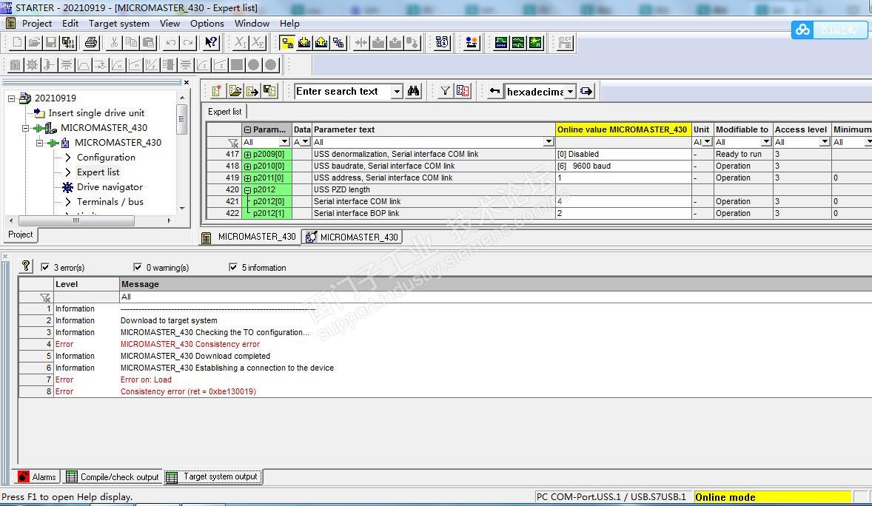Screen dimensions: 872x506
Task: Click the Consistency error (ret = 0xbe130019) message
Action: coord(188,391)
